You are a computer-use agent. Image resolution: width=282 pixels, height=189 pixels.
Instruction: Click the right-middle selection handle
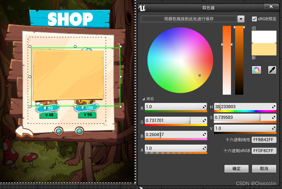coord(121,77)
